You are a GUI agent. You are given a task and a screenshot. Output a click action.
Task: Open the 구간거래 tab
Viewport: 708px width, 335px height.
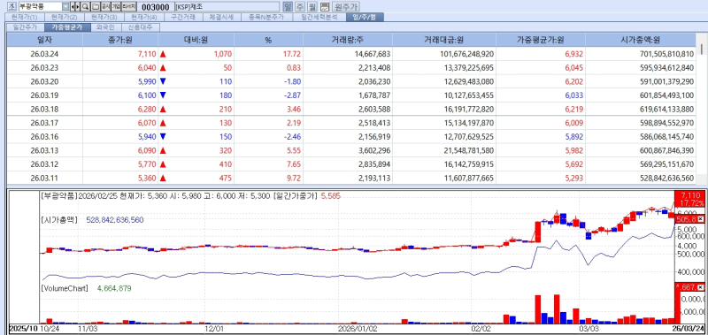pos(183,17)
